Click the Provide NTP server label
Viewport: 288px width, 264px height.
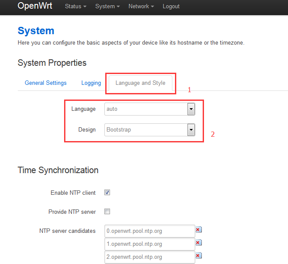(x=72, y=212)
